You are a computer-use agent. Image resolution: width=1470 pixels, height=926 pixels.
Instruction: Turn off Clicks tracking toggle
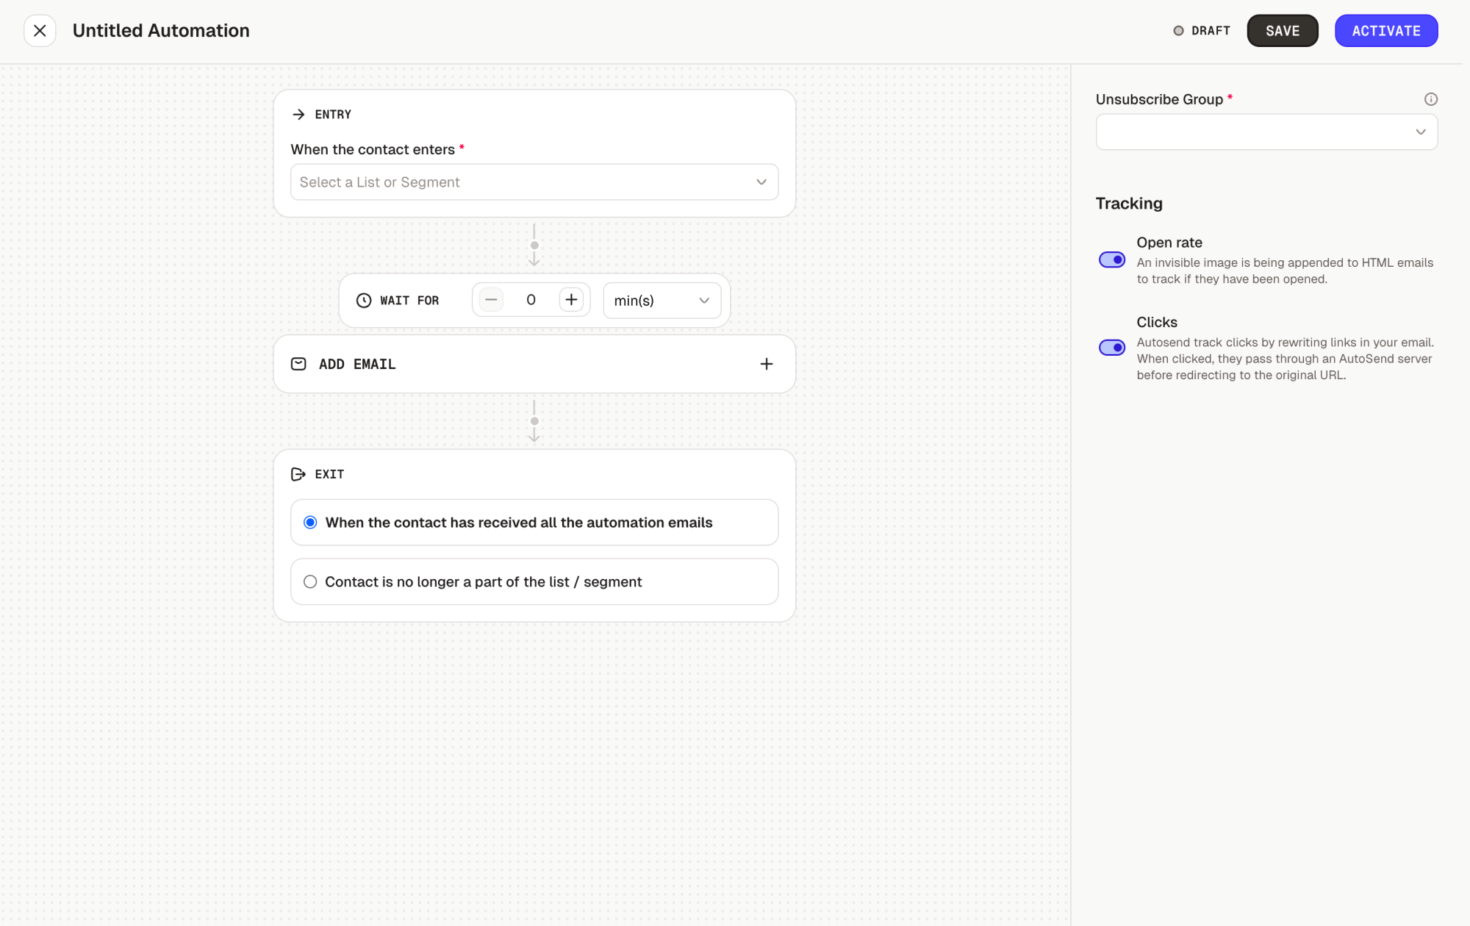point(1111,348)
